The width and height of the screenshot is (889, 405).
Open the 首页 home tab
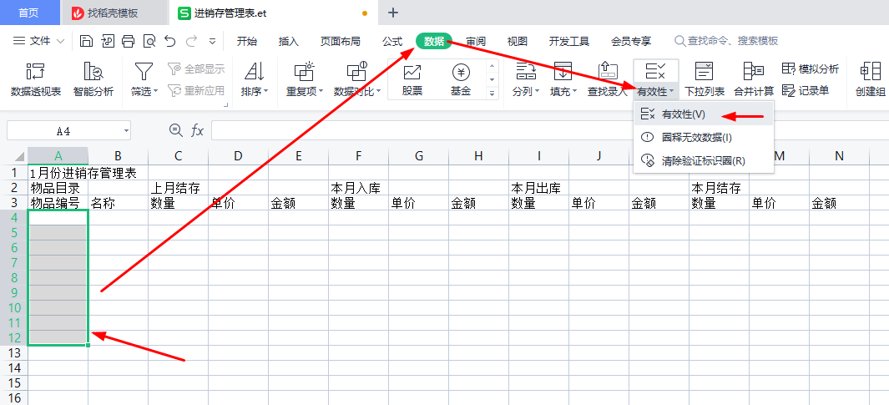point(28,13)
